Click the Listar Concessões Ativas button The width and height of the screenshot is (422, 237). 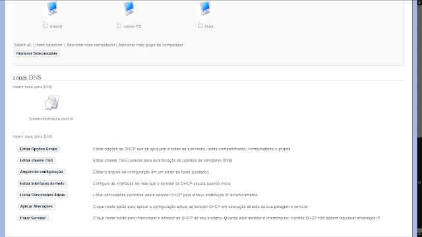pyautogui.click(x=42, y=195)
